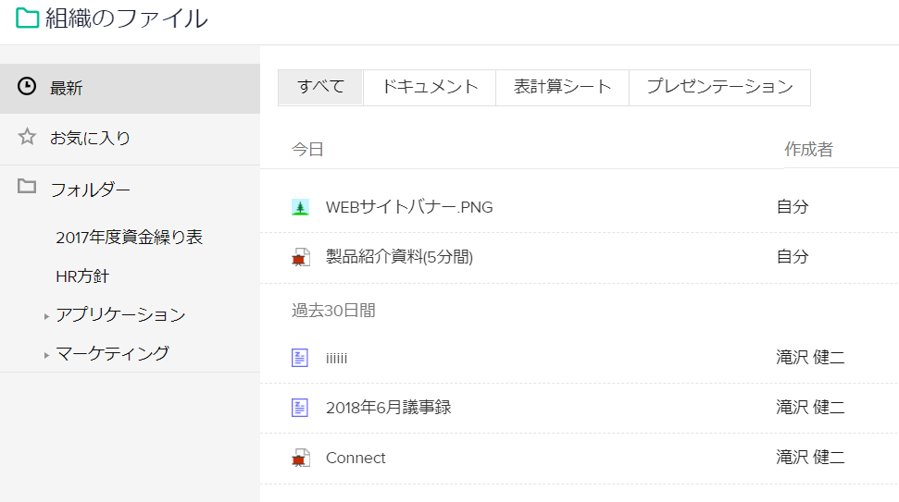Click the folder icon beside フォルダー

pos(28,188)
